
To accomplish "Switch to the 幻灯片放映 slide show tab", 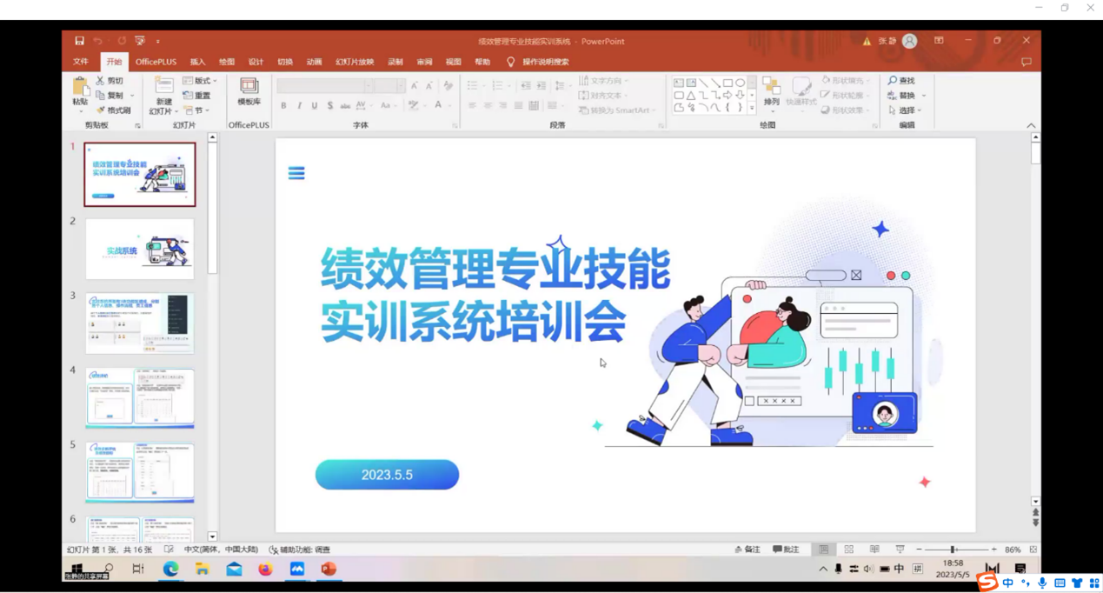I will [355, 63].
